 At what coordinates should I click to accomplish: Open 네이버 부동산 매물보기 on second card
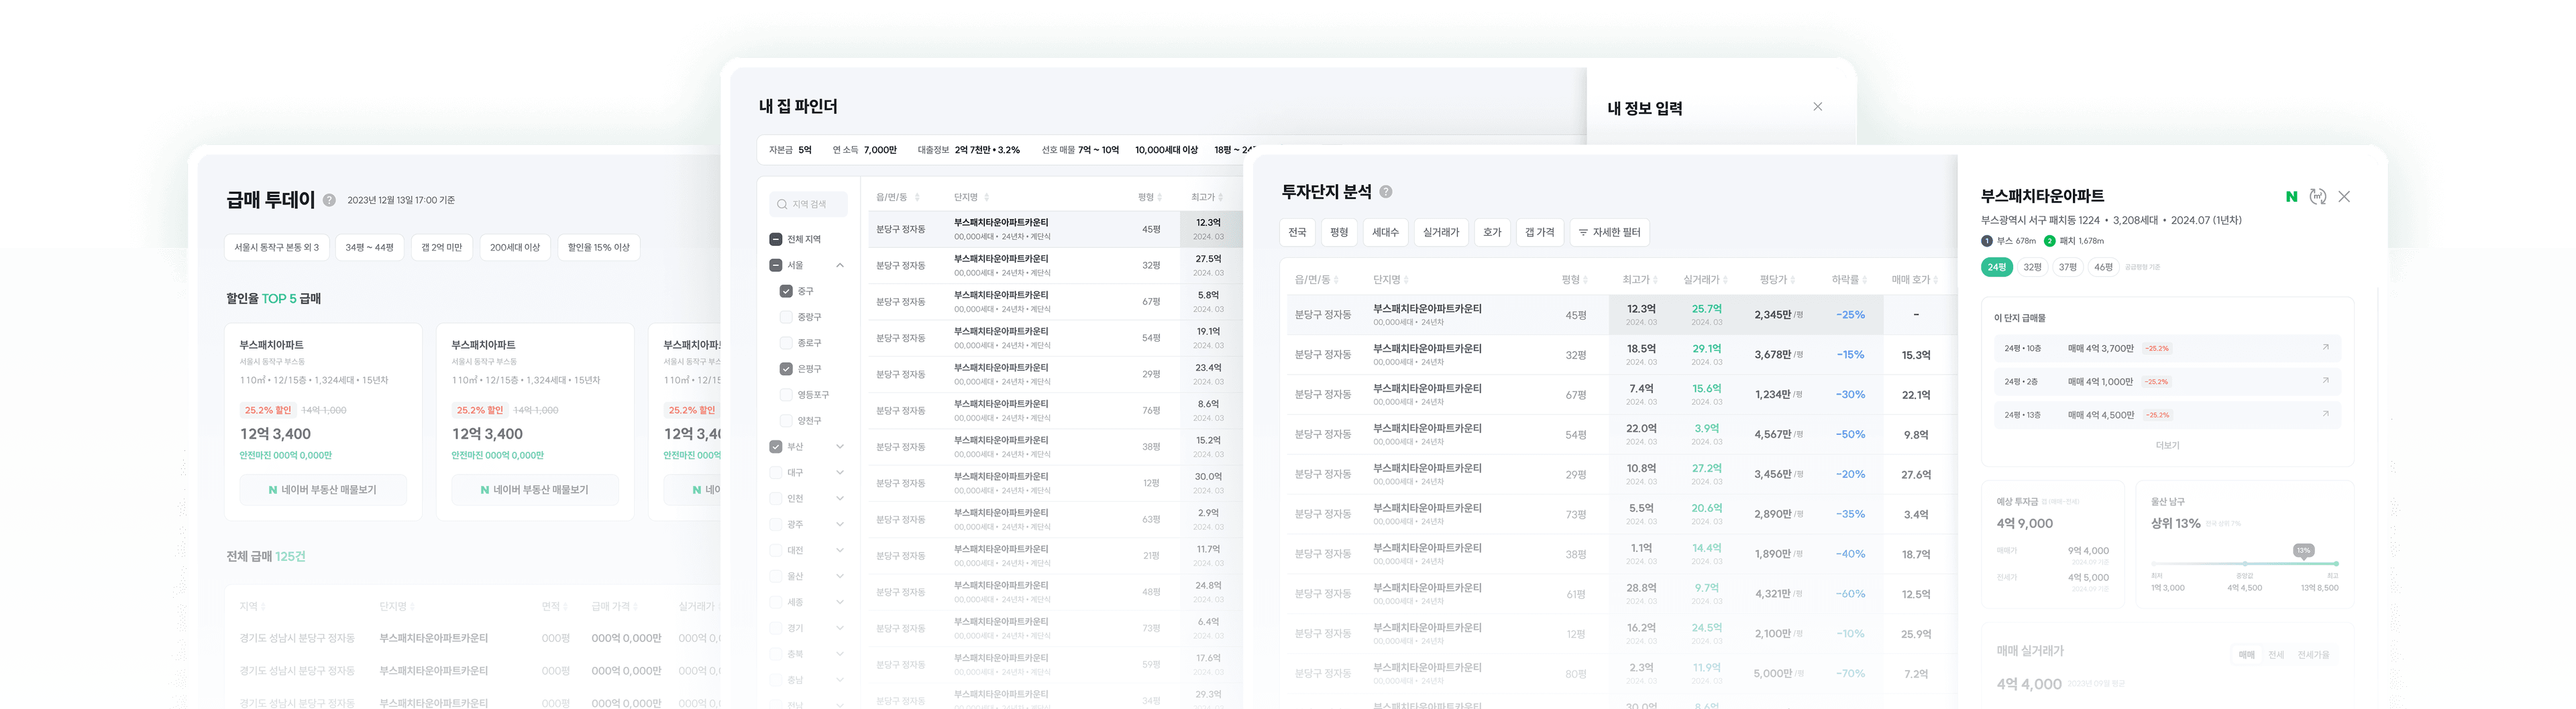click(x=534, y=489)
